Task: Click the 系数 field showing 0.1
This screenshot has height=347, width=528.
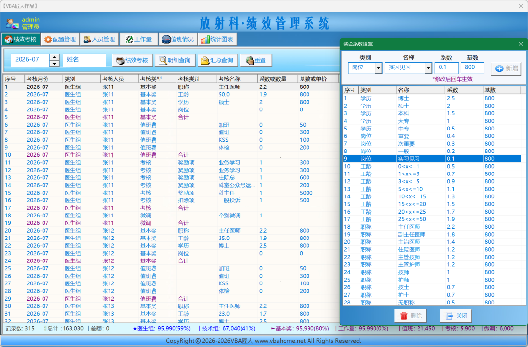Action: point(446,67)
